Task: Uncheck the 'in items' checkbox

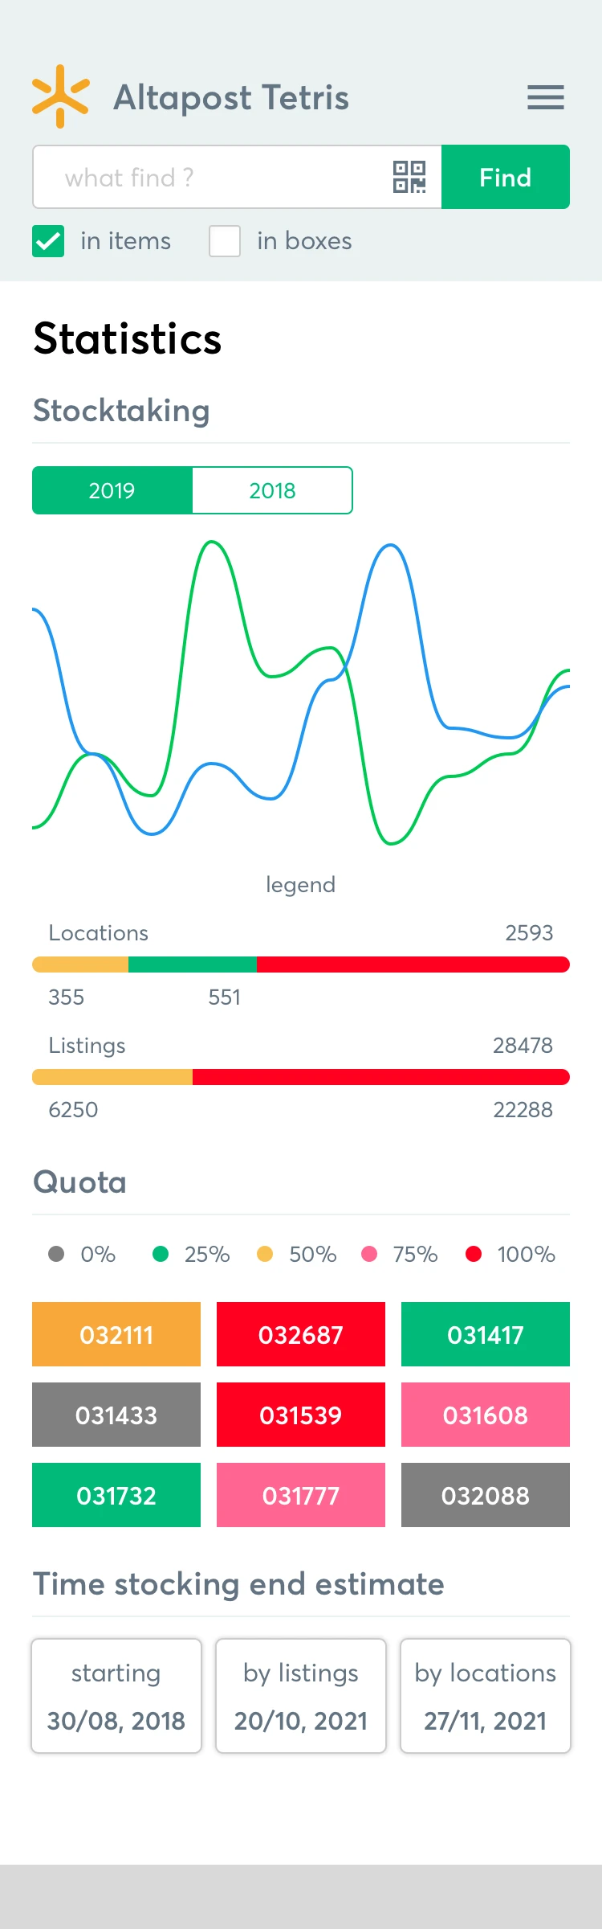Action: (x=48, y=241)
